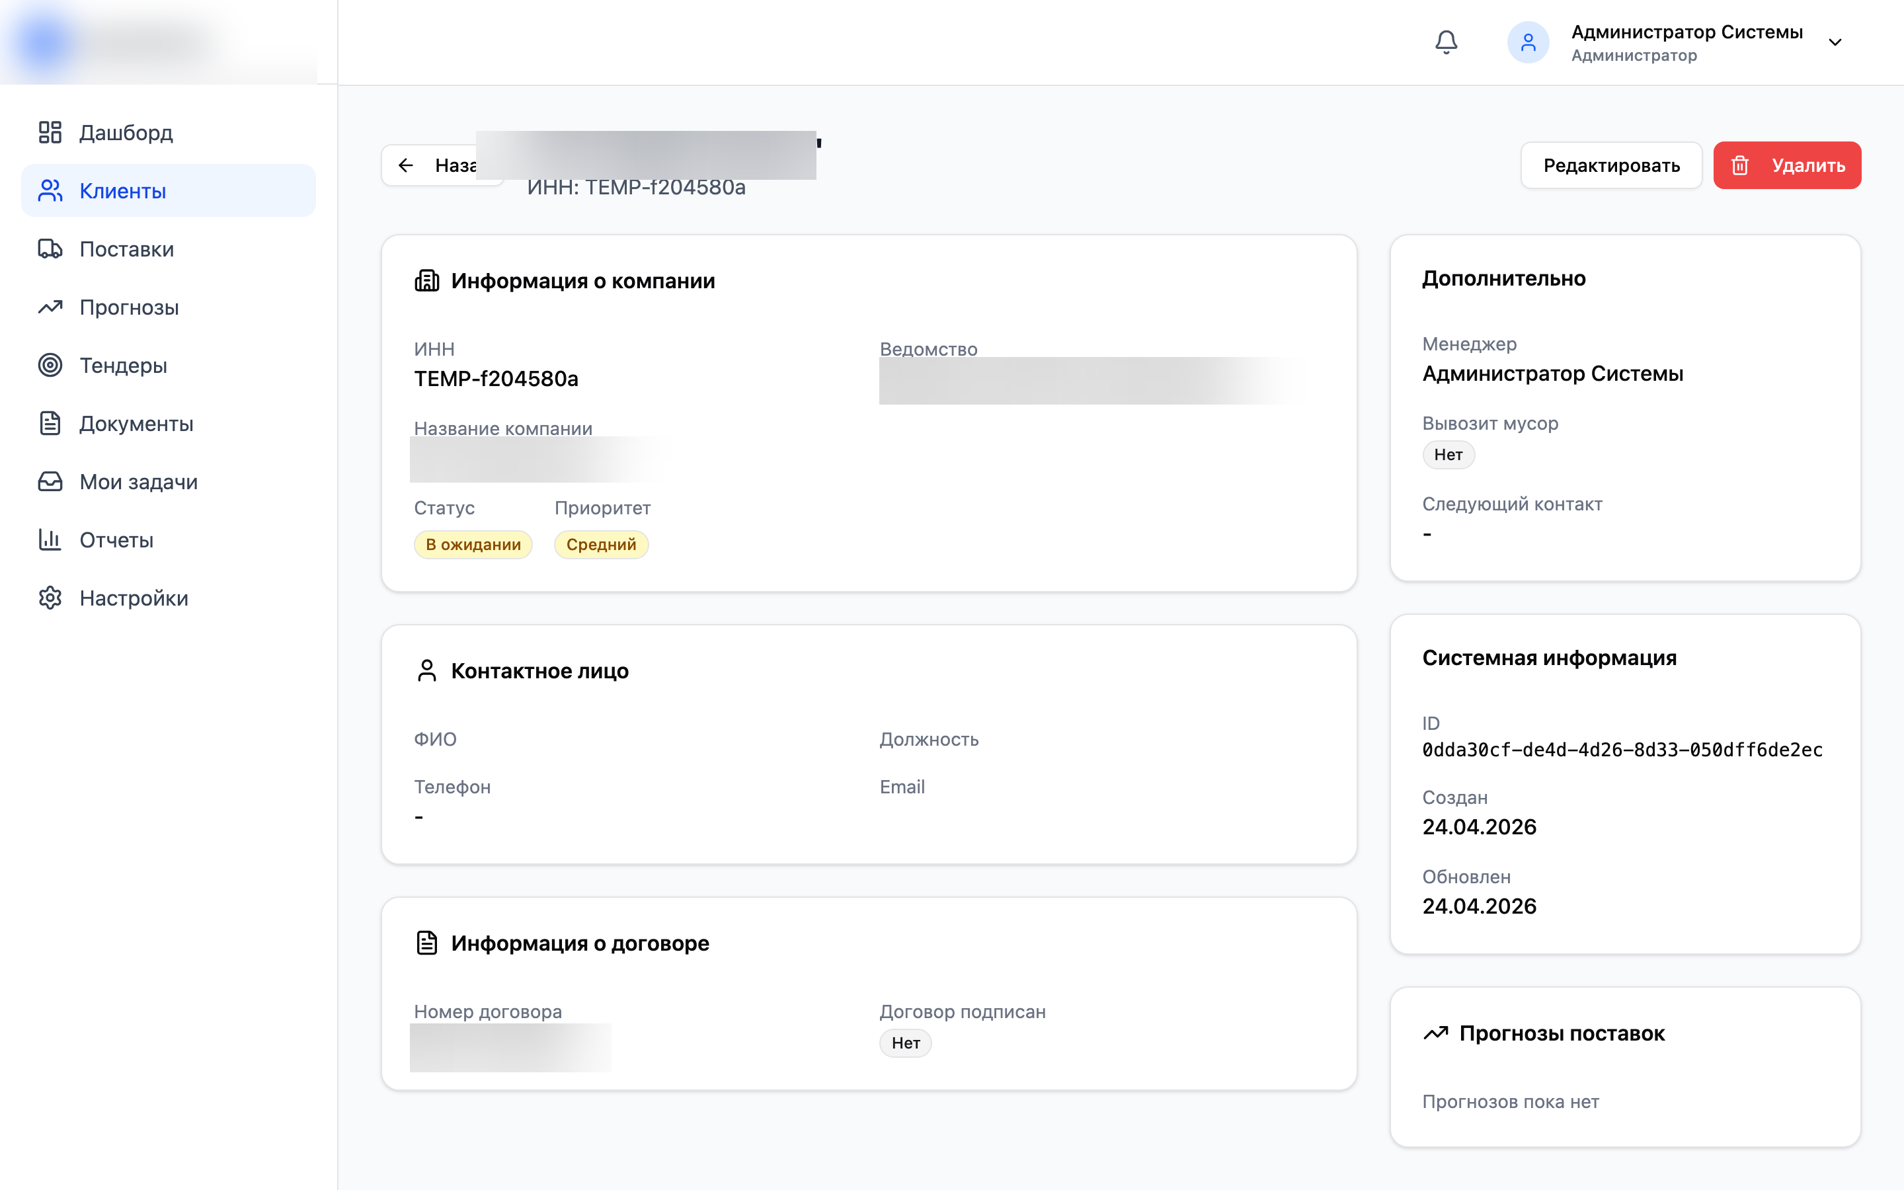Click the document icon by Информация о договоре
The width and height of the screenshot is (1904, 1190).
coord(426,943)
